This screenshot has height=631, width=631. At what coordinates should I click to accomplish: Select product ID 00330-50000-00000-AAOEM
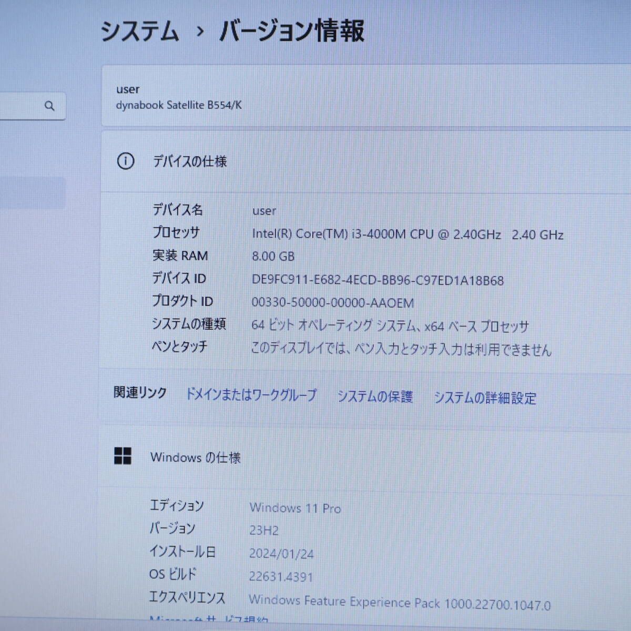pos(333,303)
